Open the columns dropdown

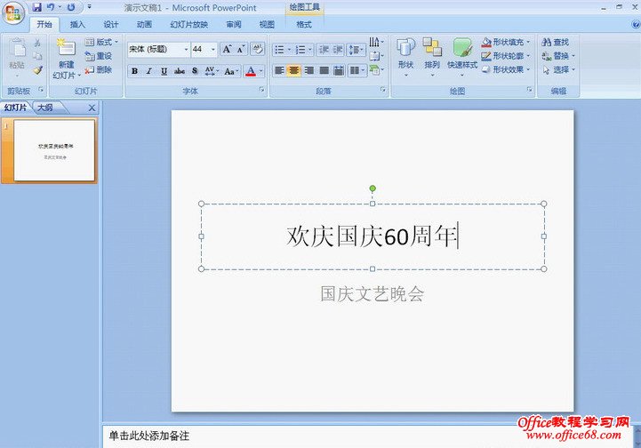(x=357, y=71)
